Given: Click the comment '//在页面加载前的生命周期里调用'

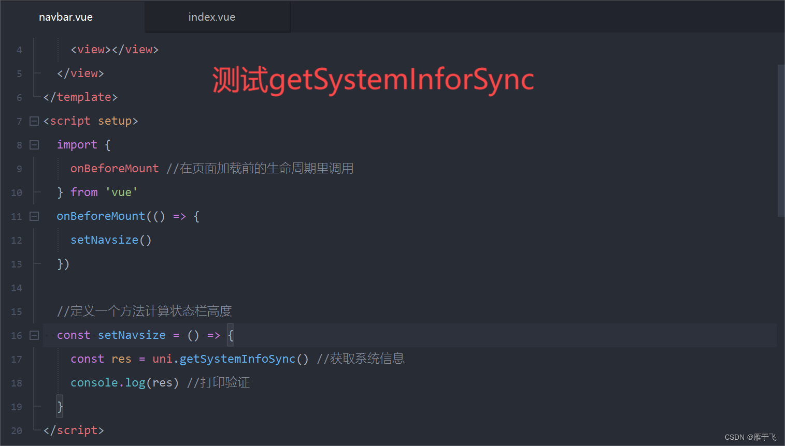Looking at the screenshot, I should [x=260, y=169].
